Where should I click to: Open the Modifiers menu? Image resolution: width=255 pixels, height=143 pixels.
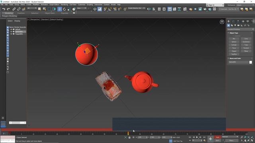pos(36,5)
